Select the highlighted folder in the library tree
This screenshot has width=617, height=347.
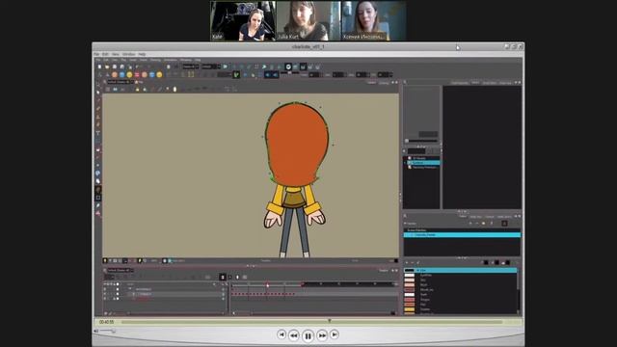pyautogui.click(x=424, y=163)
